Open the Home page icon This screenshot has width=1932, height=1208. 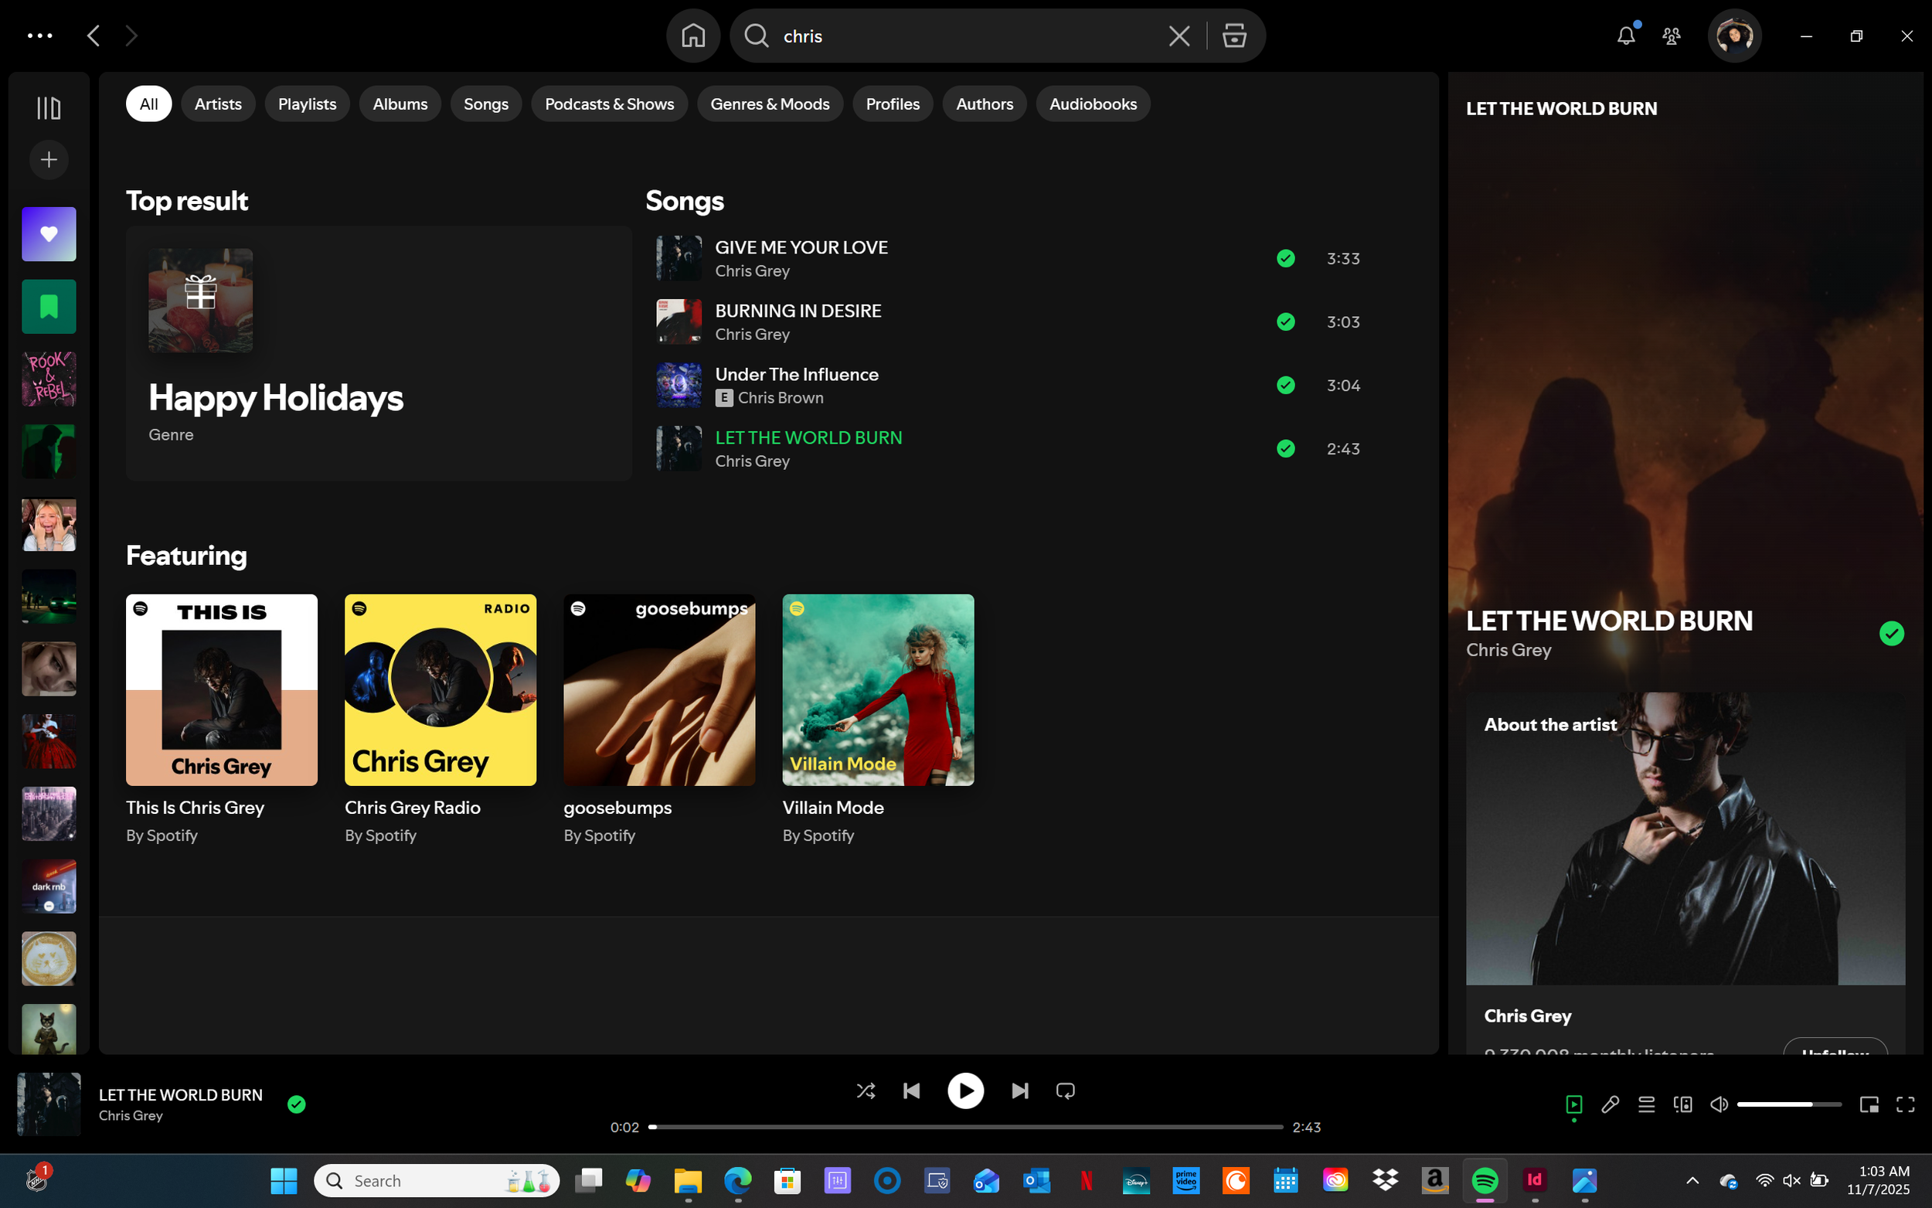[x=692, y=36]
